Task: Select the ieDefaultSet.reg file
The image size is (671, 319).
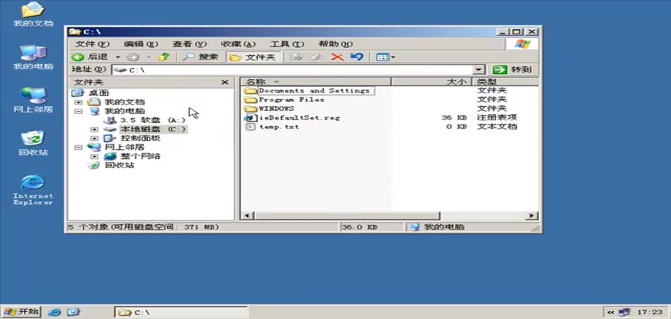Action: pyautogui.click(x=299, y=117)
